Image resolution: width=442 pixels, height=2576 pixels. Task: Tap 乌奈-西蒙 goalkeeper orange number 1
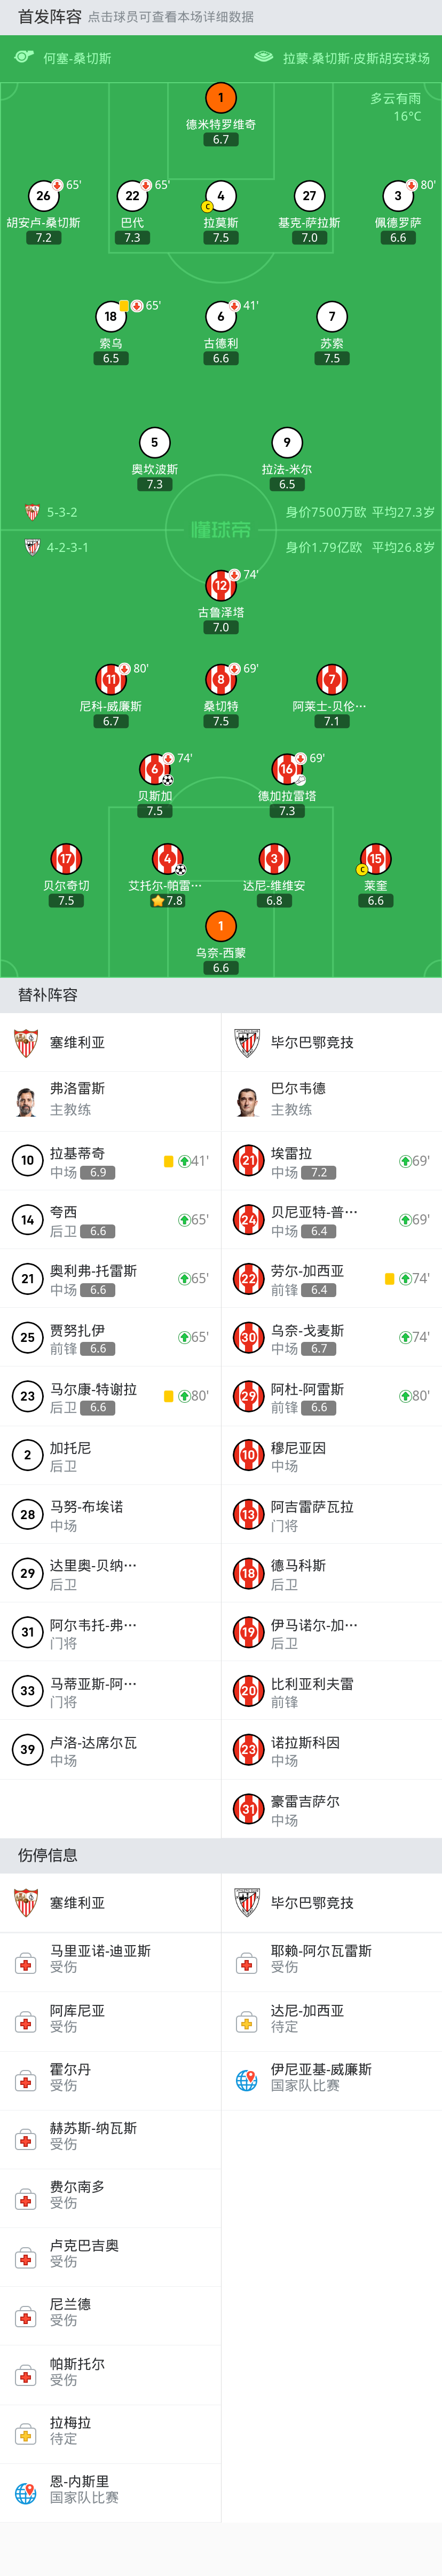point(221,926)
